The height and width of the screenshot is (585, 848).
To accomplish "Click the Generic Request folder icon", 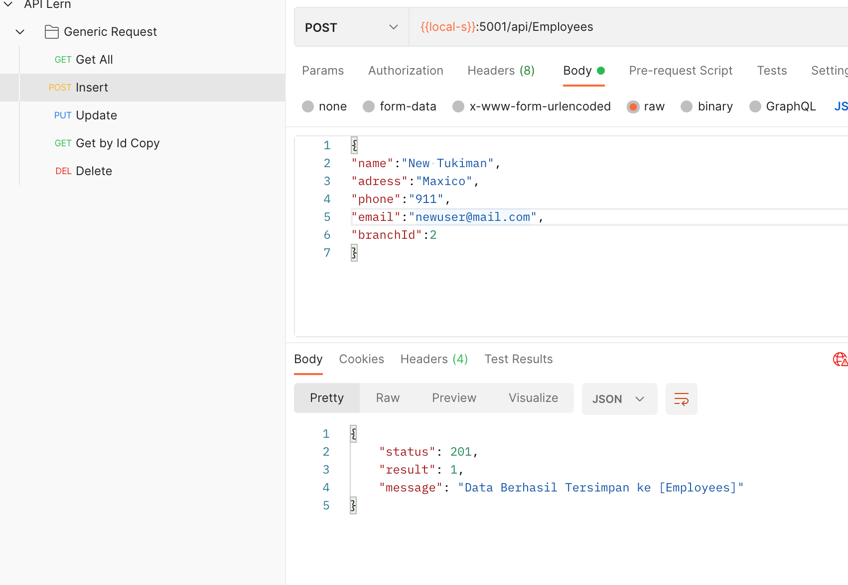I will click(x=52, y=32).
